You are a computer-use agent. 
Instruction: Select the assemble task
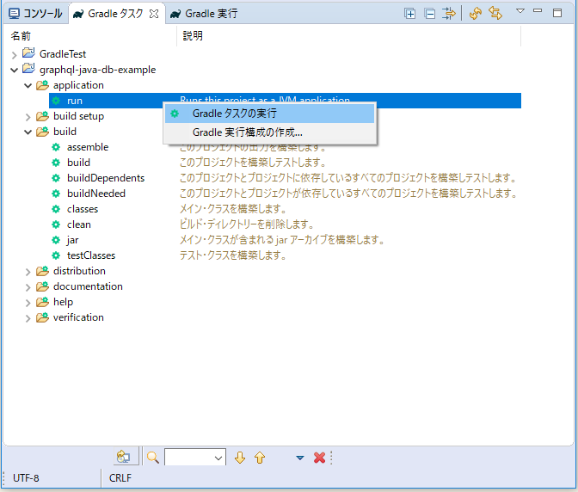[88, 147]
